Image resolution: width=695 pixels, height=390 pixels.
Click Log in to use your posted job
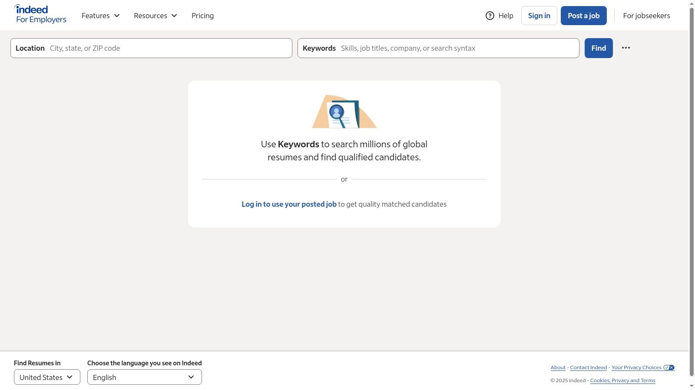(x=289, y=204)
